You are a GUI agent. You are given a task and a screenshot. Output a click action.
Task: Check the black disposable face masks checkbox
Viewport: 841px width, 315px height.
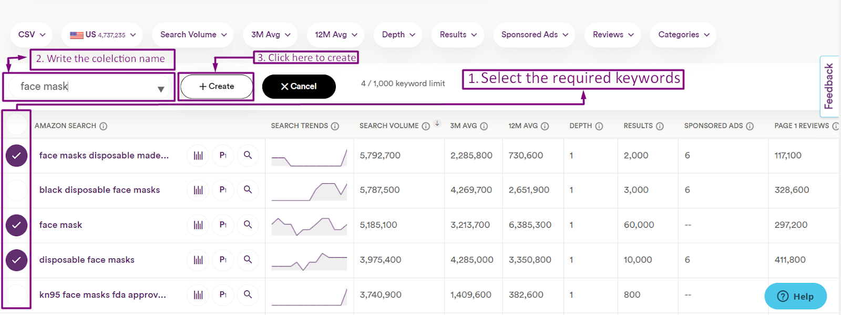tap(17, 190)
